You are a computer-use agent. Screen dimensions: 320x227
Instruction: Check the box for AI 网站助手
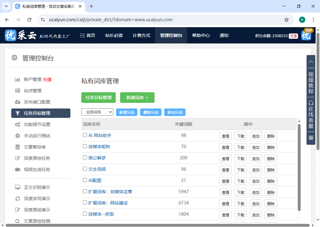pos(85,135)
